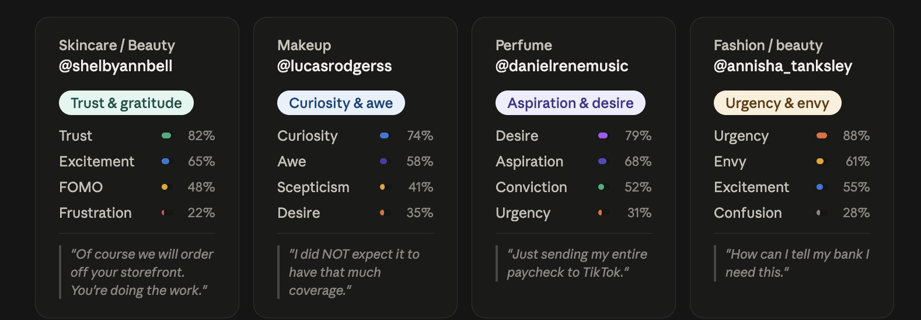Select the Curiosity & awe tag
Image resolution: width=921 pixels, height=320 pixels.
tap(341, 103)
